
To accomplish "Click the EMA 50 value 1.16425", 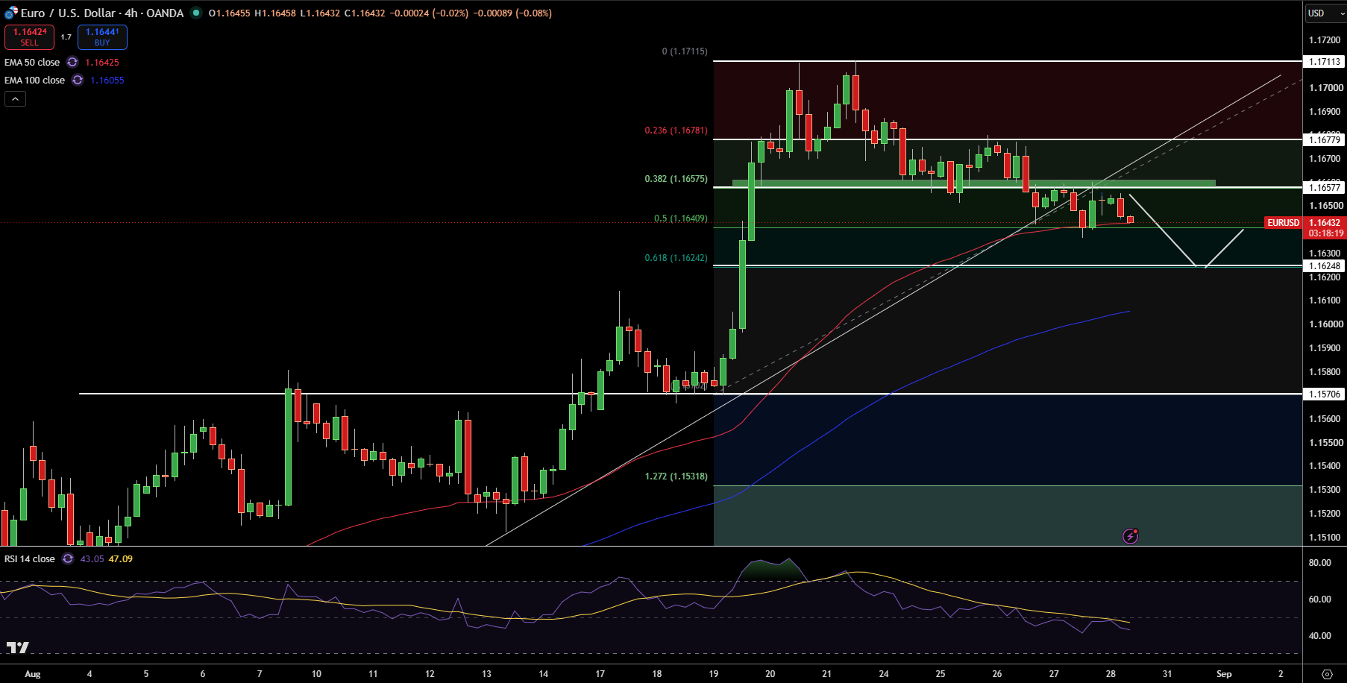I will (102, 62).
